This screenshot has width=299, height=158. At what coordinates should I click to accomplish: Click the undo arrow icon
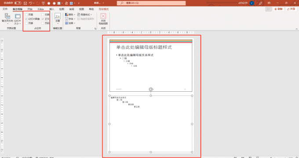(30, 3)
